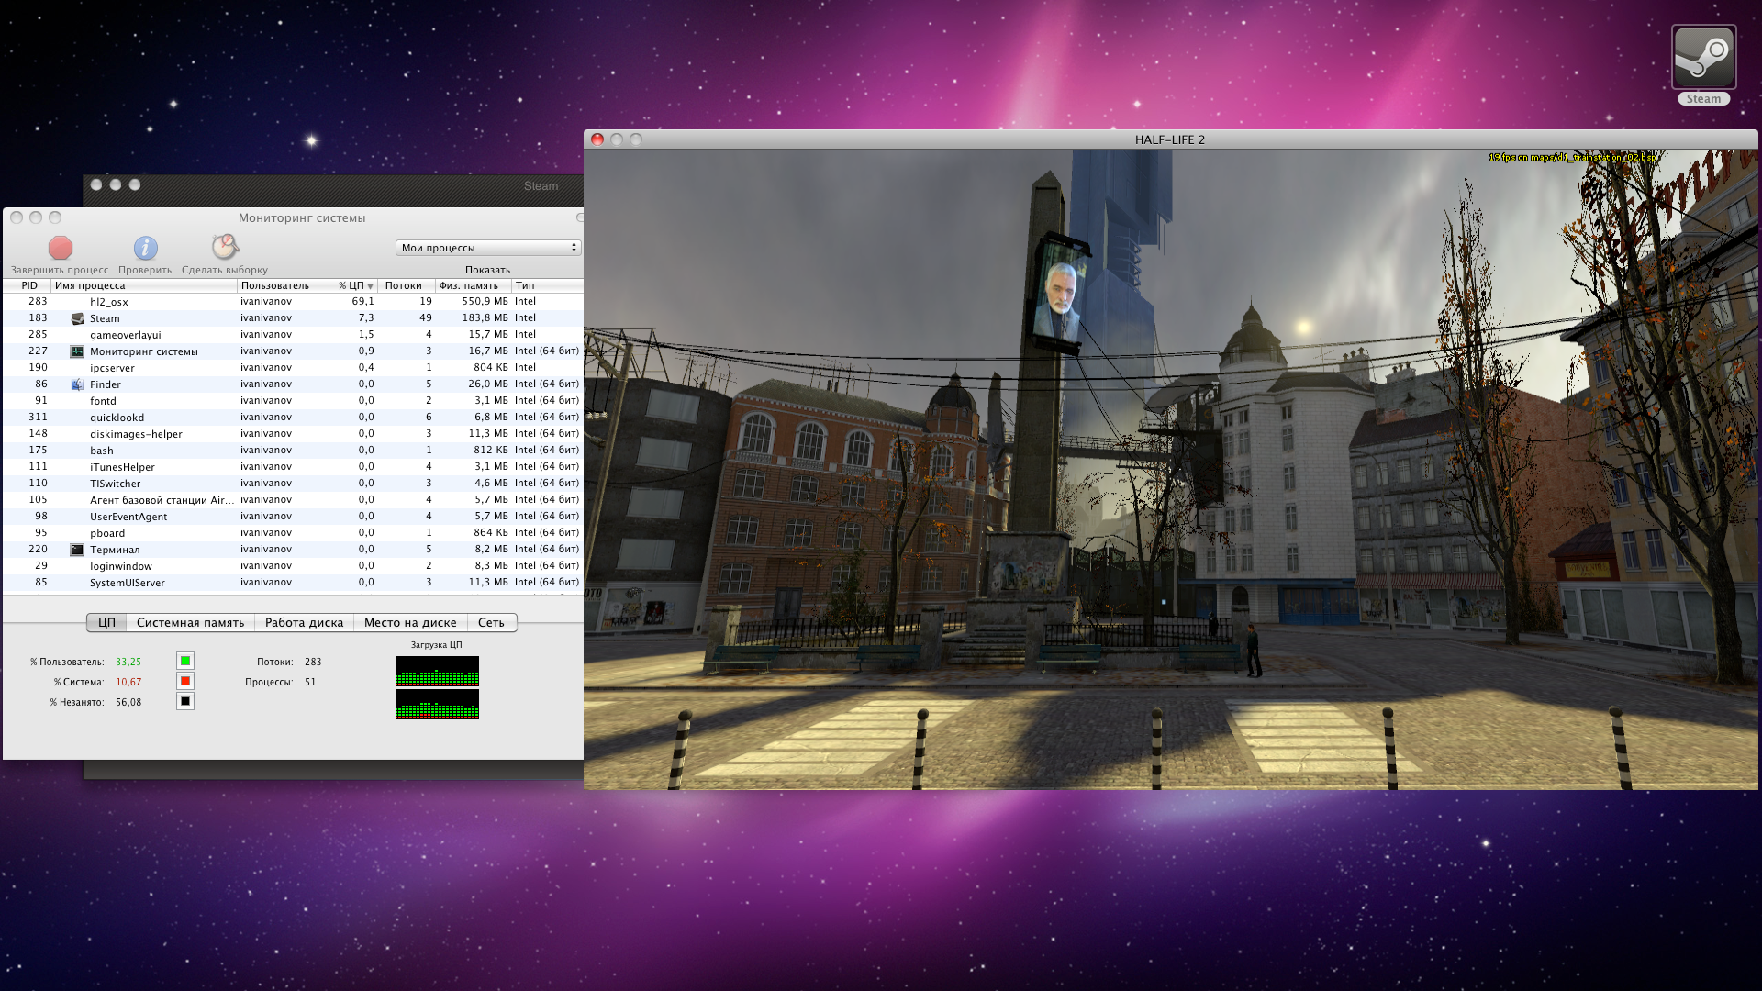The image size is (1762, 991).
Task: Open the Мои процессы dropdown
Action: 488,248
